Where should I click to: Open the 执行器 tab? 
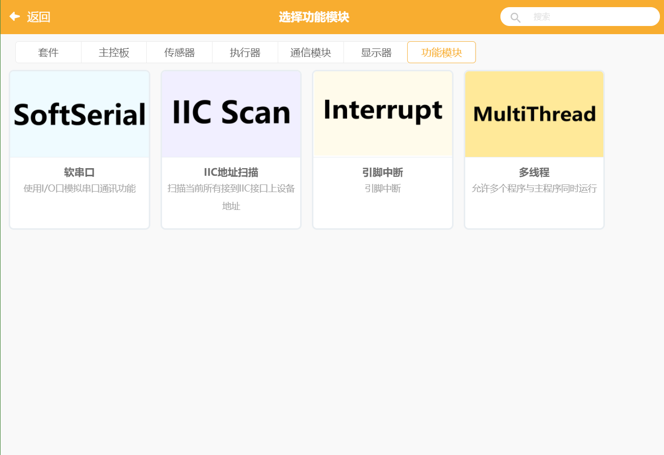pyautogui.click(x=245, y=52)
